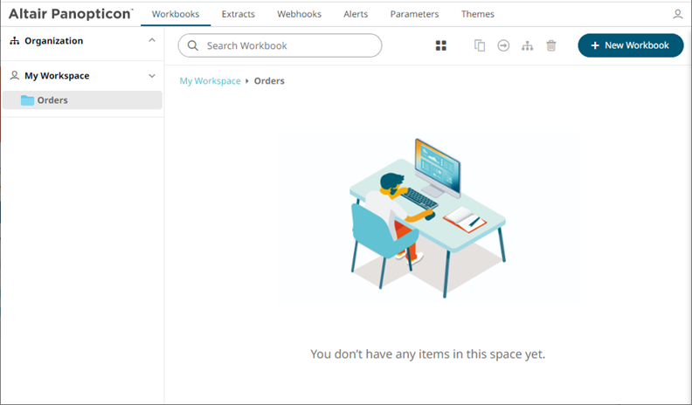
Task: Switch to grid view icon
Action: tap(441, 45)
